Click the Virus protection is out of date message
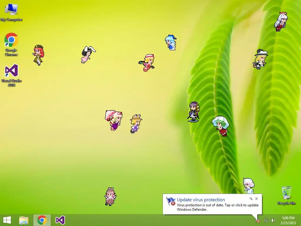Viewport: 301px width, 226px height. pyautogui.click(x=218, y=207)
